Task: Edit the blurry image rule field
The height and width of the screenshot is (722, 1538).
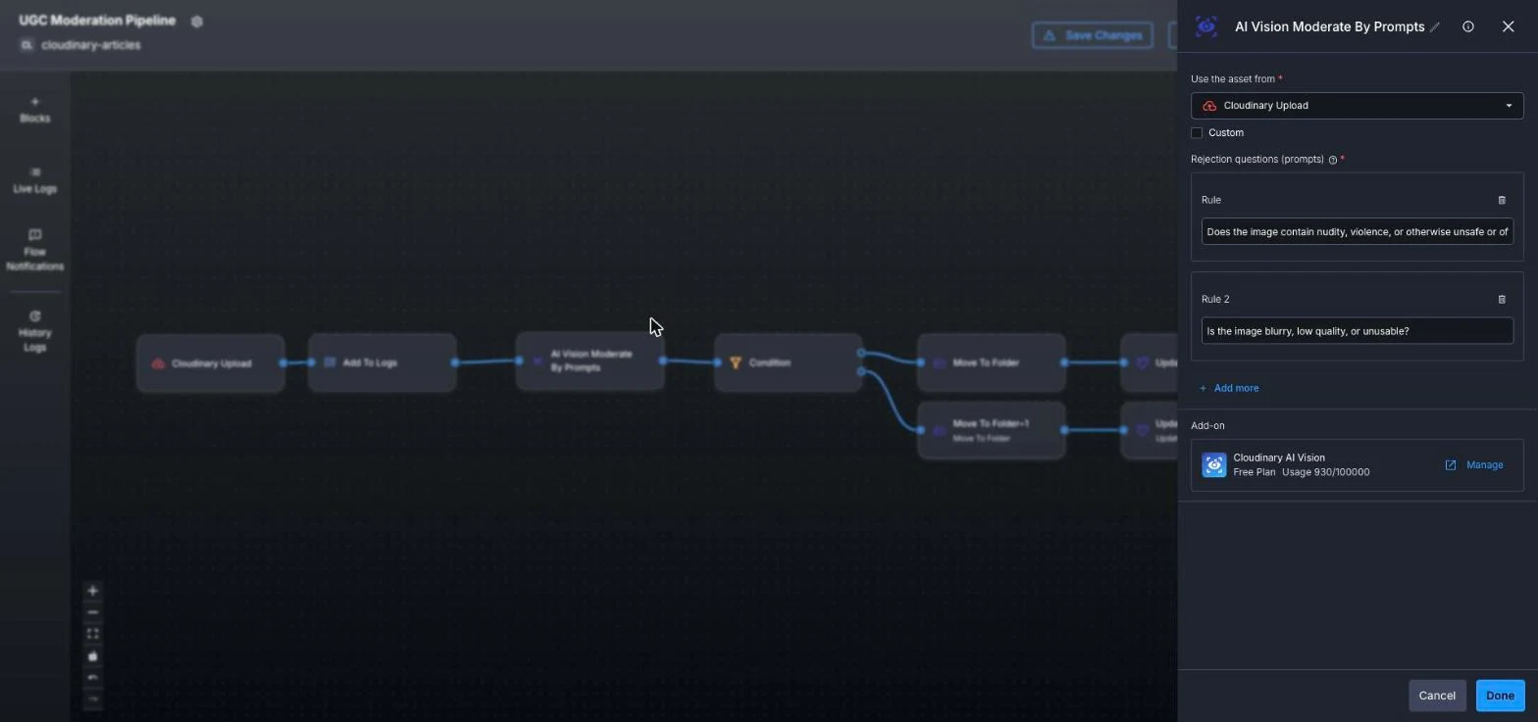Action: (1357, 331)
